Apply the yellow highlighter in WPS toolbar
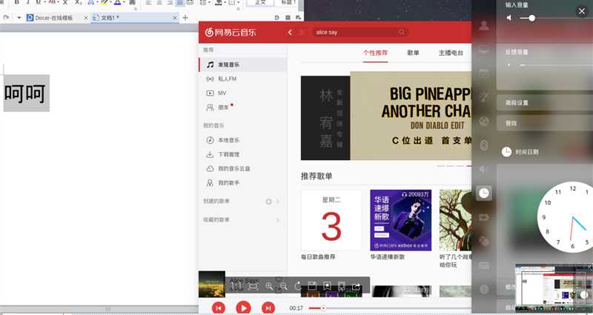Viewport: 593px width, 315px height. coord(104,2)
